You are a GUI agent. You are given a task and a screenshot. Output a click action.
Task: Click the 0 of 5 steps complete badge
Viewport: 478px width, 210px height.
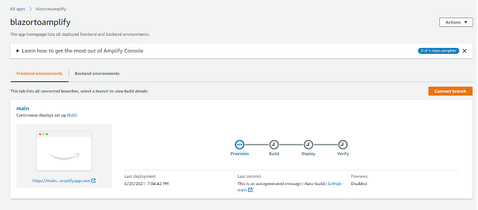[x=438, y=50]
